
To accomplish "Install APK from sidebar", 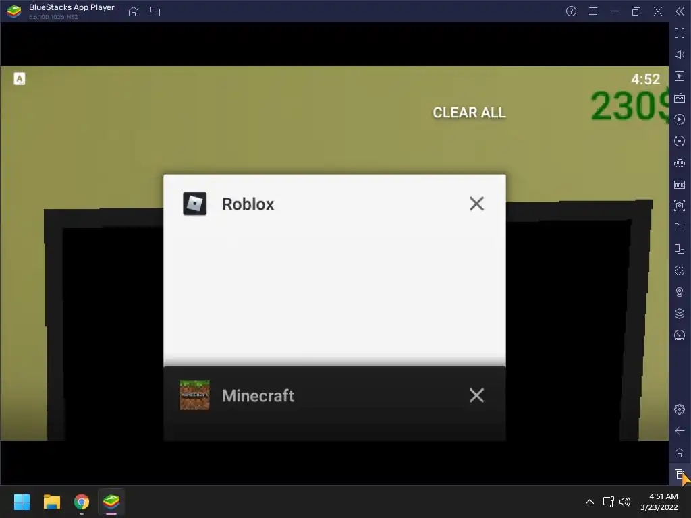I will click(x=680, y=184).
